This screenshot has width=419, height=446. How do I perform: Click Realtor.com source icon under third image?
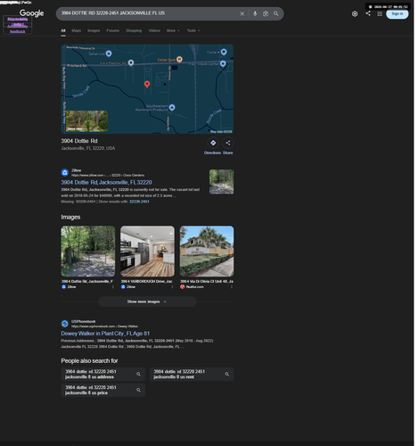[x=182, y=287]
